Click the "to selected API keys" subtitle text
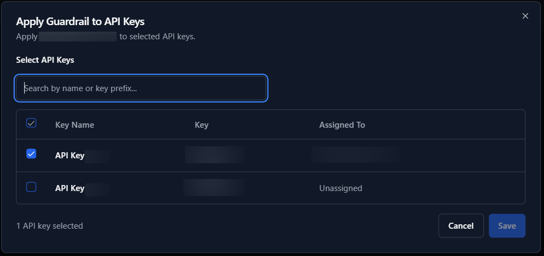Image resolution: width=544 pixels, height=256 pixels. tap(157, 37)
